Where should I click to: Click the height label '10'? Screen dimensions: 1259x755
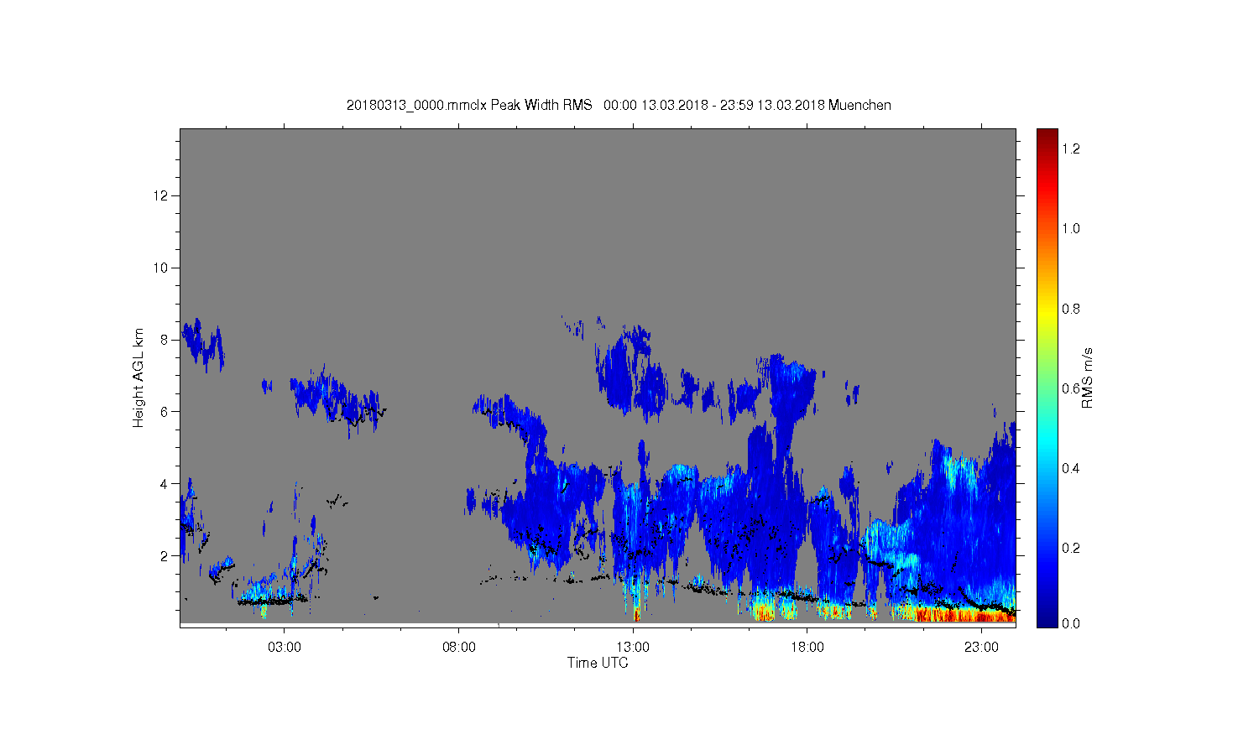[x=163, y=268]
